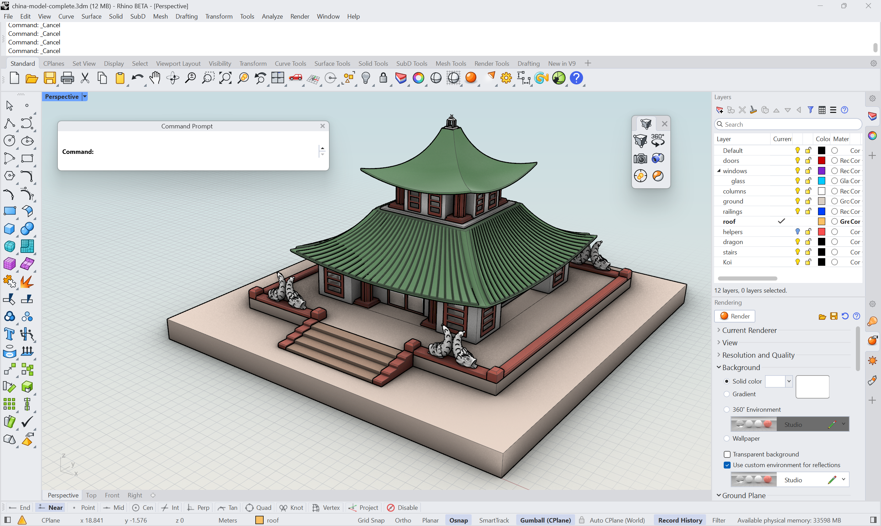Viewport: 881px width, 526px height.
Task: Open the solid color dropdown
Action: coord(788,381)
